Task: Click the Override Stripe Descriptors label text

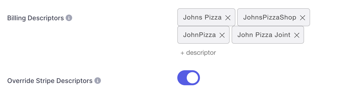Action: (50, 81)
